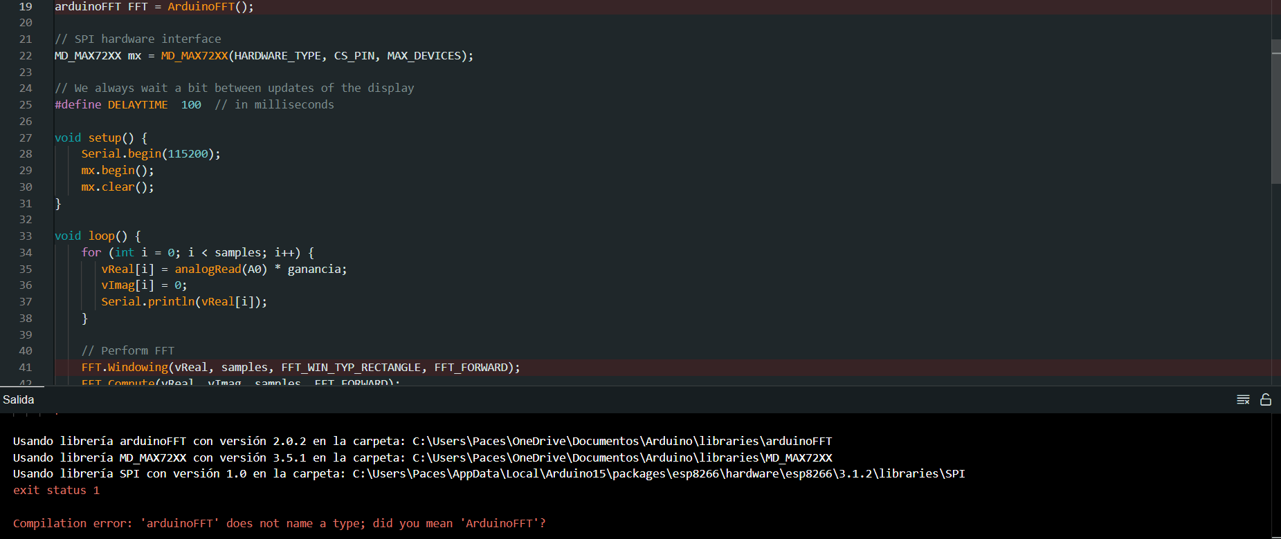Click the 'for (int i = 0;' loop header
The width and height of the screenshot is (1281, 539).
(x=131, y=252)
